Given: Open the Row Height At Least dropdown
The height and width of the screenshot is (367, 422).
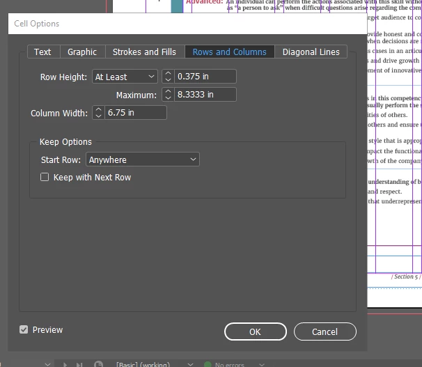Looking at the screenshot, I should tap(125, 77).
